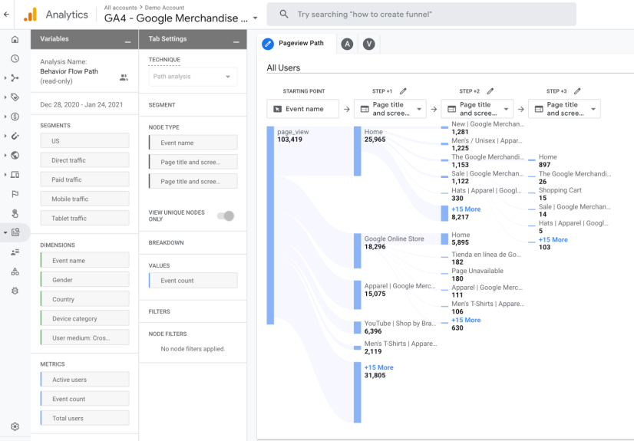Minimize the Variables panel
The width and height of the screenshot is (634, 441).
click(x=127, y=42)
